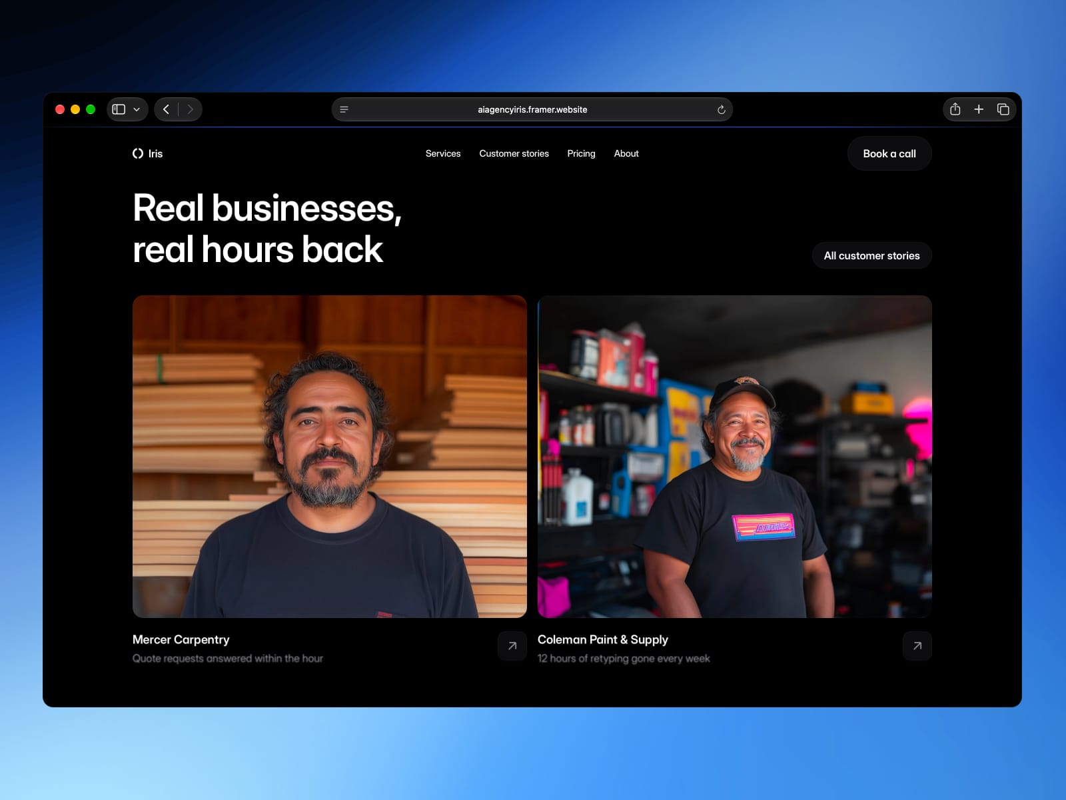Open the Mercer Carpentry photo card
The width and height of the screenshot is (1066, 800).
click(330, 456)
